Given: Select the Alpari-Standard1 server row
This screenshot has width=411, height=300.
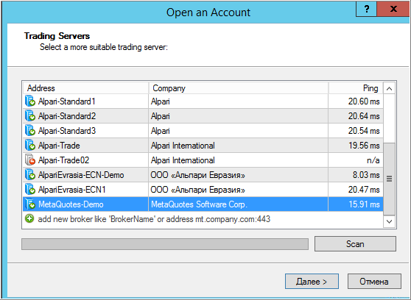Looking at the screenshot, I should click(x=203, y=101).
